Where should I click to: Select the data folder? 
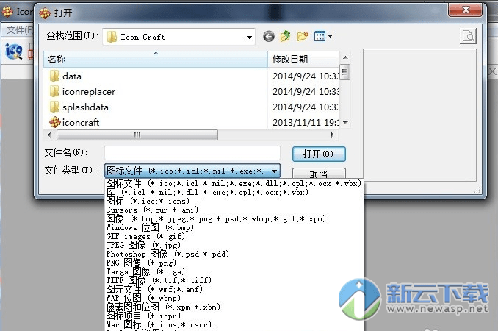[72, 76]
